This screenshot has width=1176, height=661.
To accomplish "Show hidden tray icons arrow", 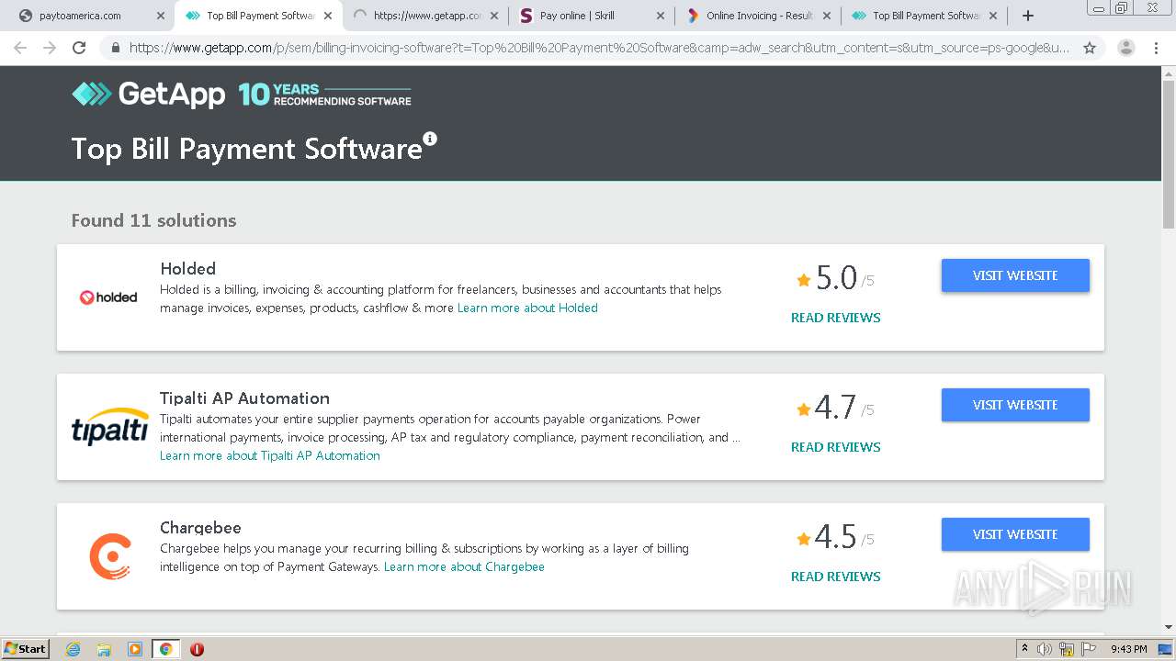I will tap(1024, 649).
